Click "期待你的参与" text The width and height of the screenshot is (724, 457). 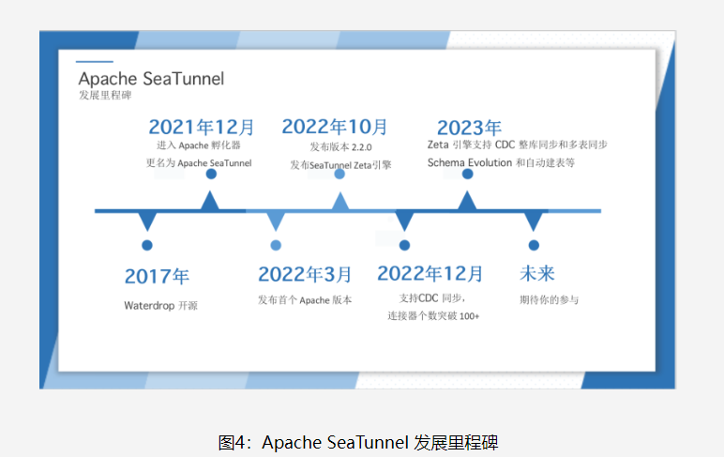(x=549, y=300)
